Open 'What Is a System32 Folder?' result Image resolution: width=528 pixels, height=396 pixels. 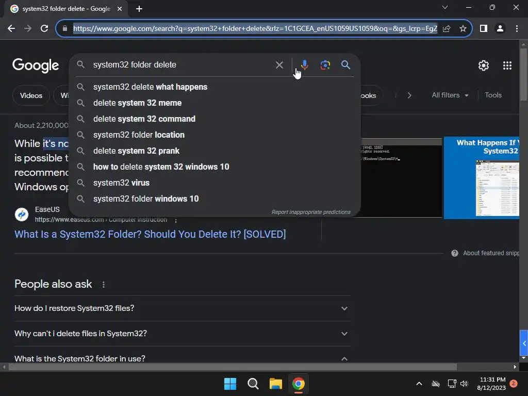click(150, 235)
